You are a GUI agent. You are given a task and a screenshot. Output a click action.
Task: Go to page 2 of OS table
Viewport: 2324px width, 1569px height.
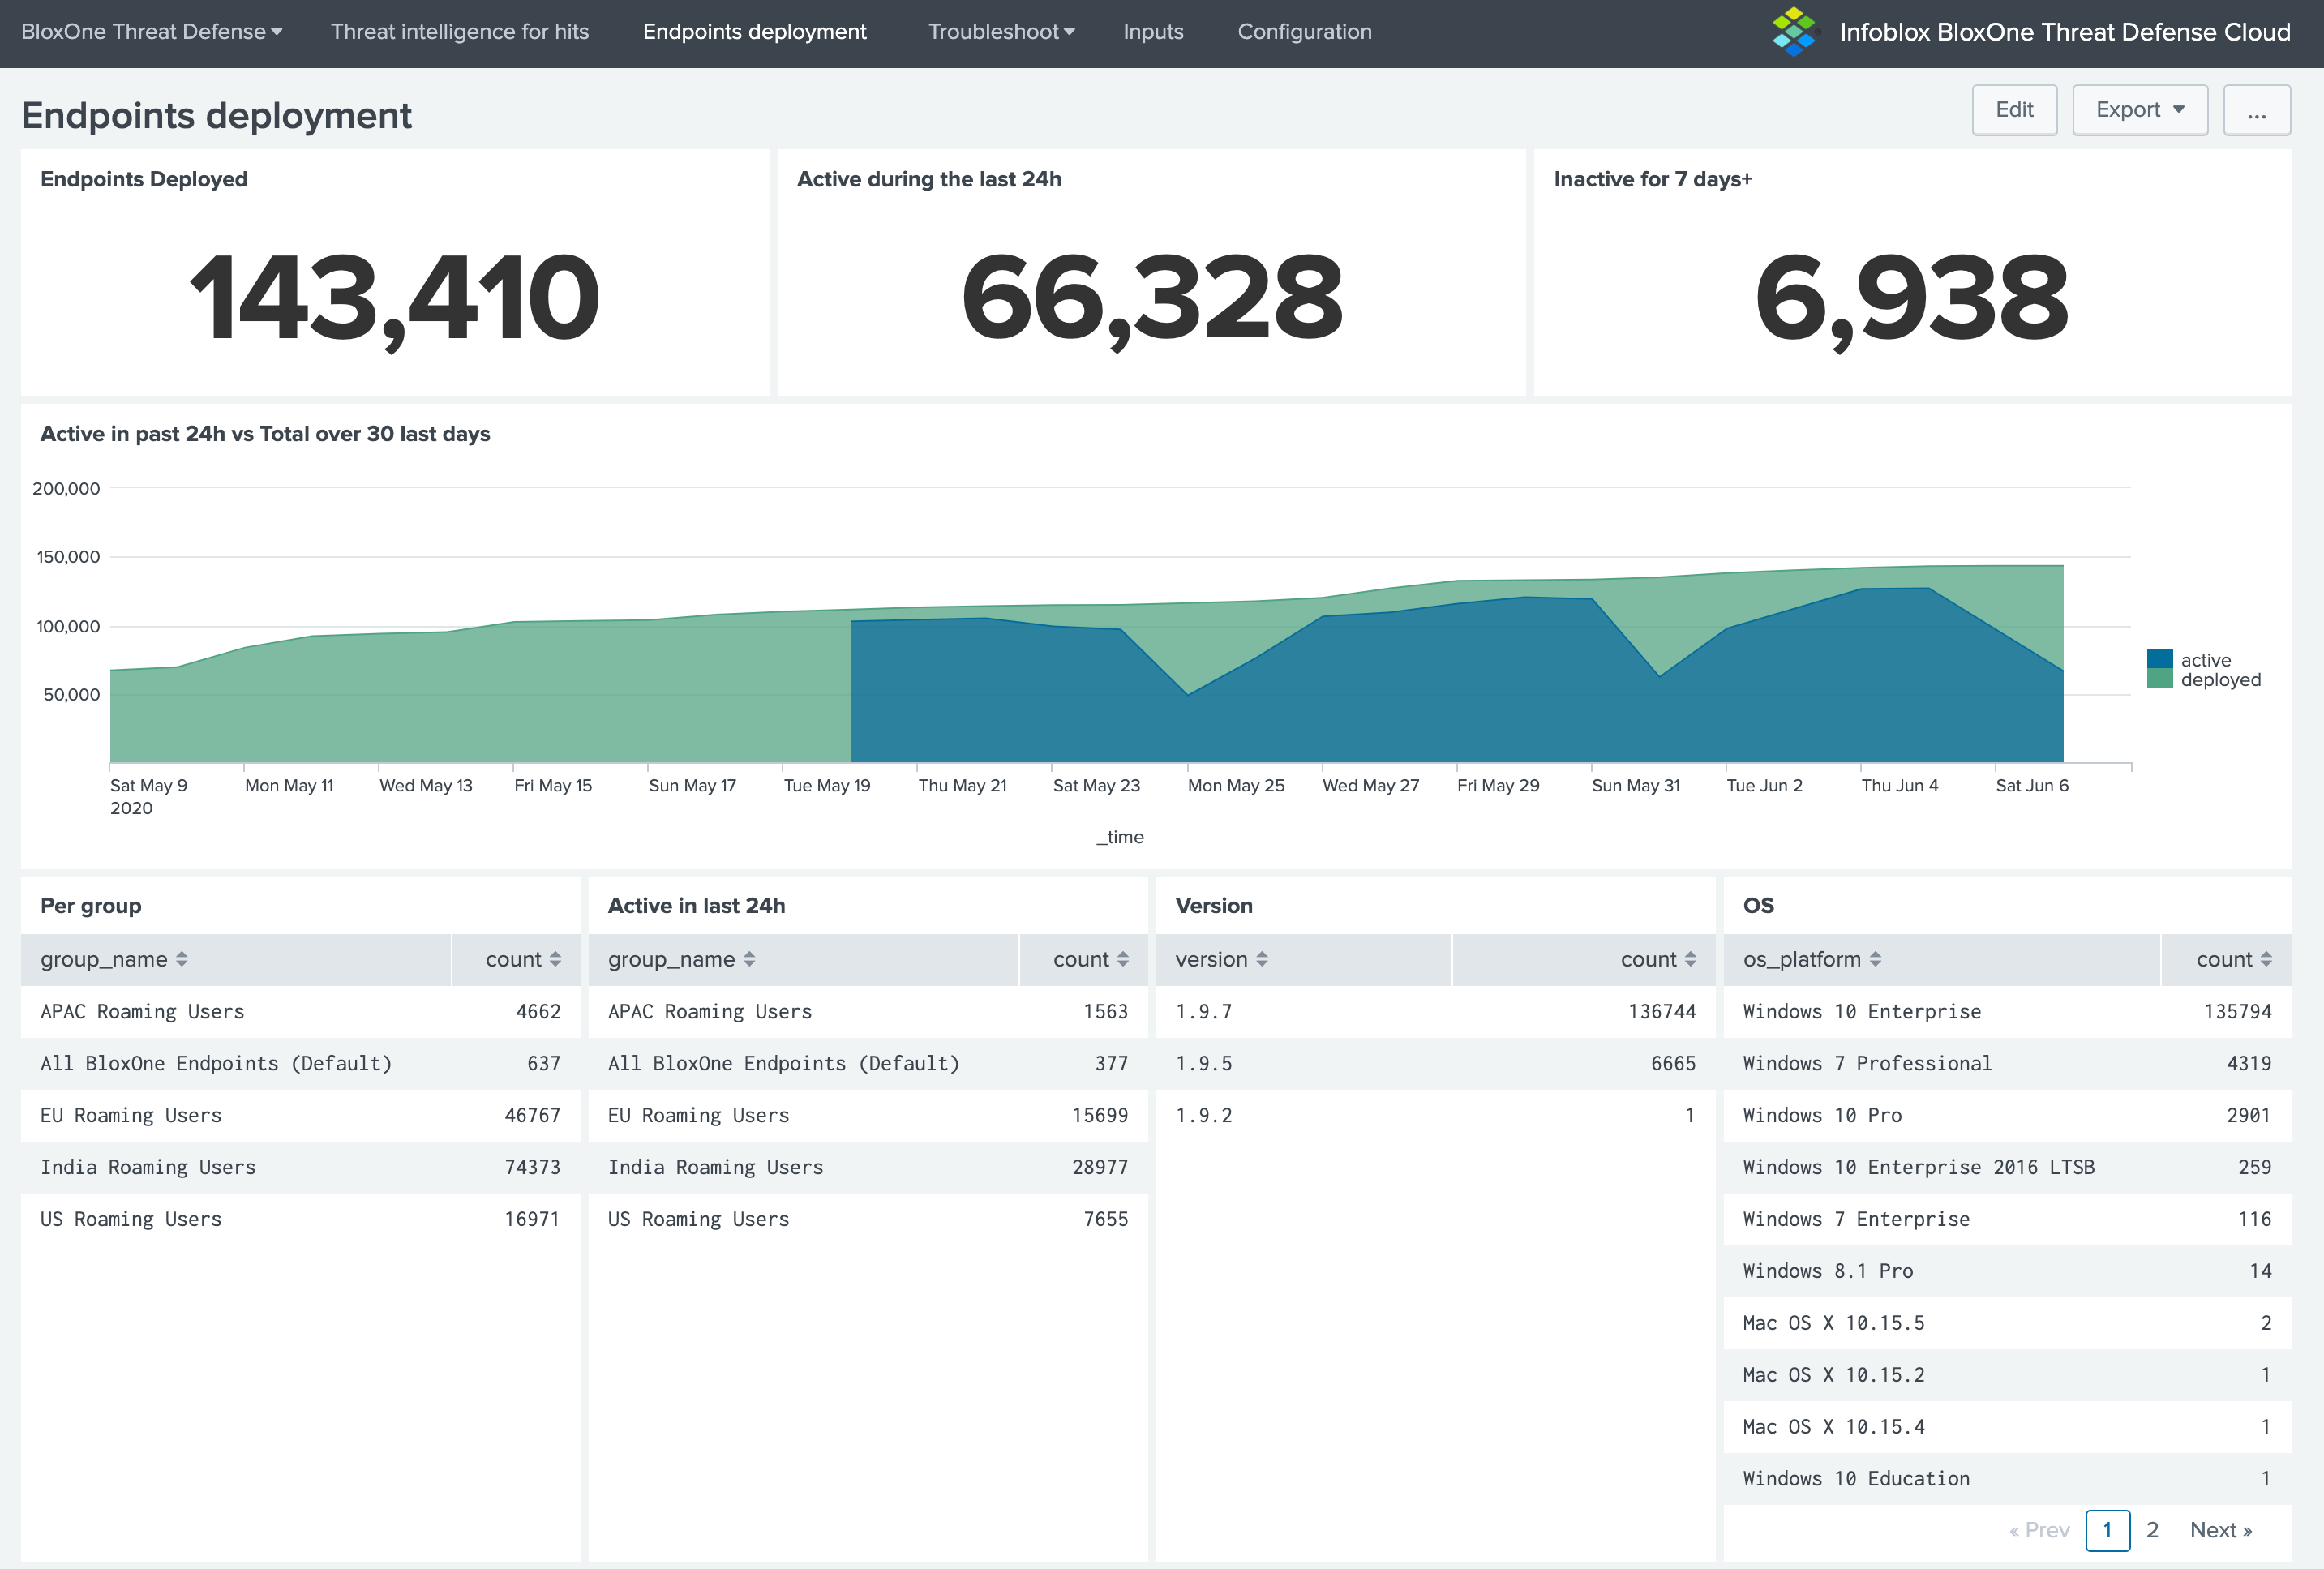[x=2152, y=1530]
